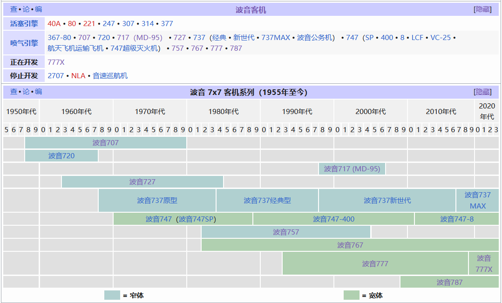Open 波音737新世代 timeline bar

click(387, 201)
